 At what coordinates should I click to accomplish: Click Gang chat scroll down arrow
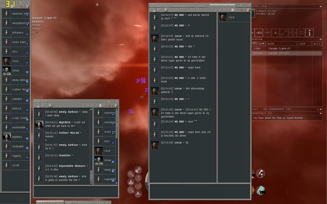click(91, 183)
